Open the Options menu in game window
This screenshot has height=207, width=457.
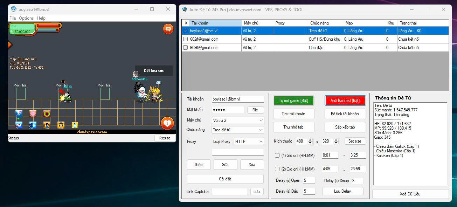tap(26, 18)
